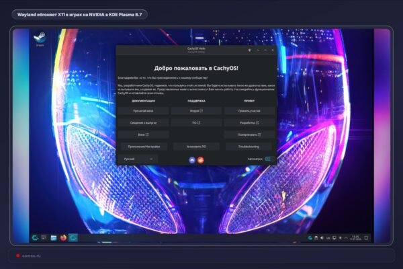Click the Show Desktop icon at the taskbar end
403x269 pixels.
(366, 238)
